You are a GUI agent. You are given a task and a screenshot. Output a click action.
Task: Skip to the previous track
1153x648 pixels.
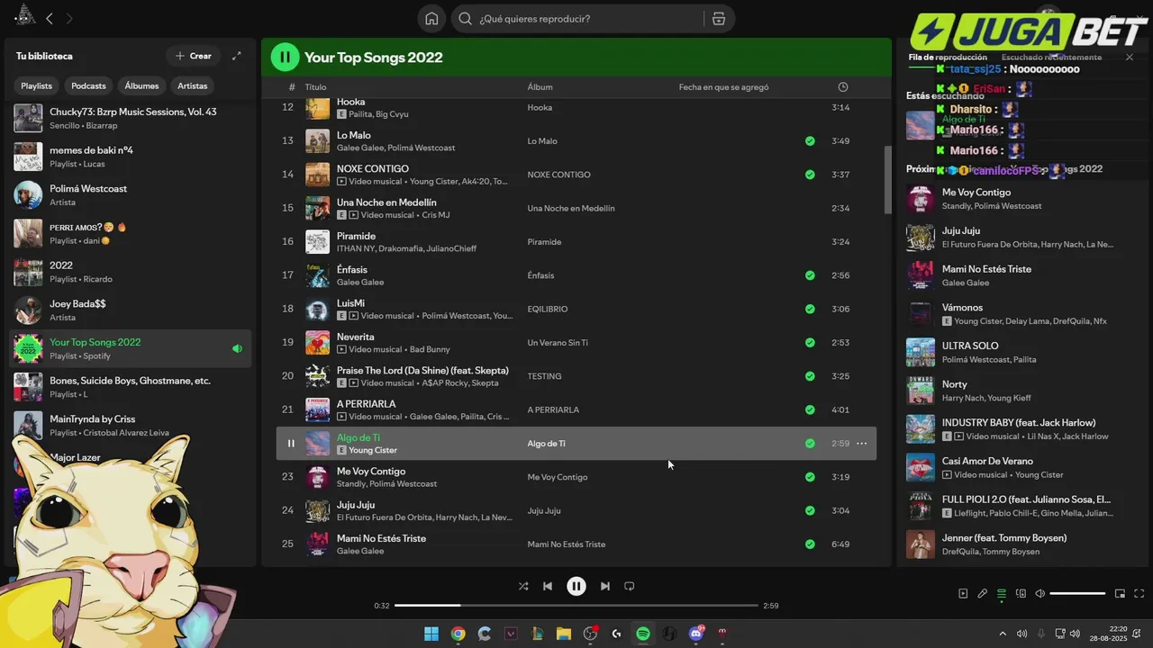click(547, 586)
